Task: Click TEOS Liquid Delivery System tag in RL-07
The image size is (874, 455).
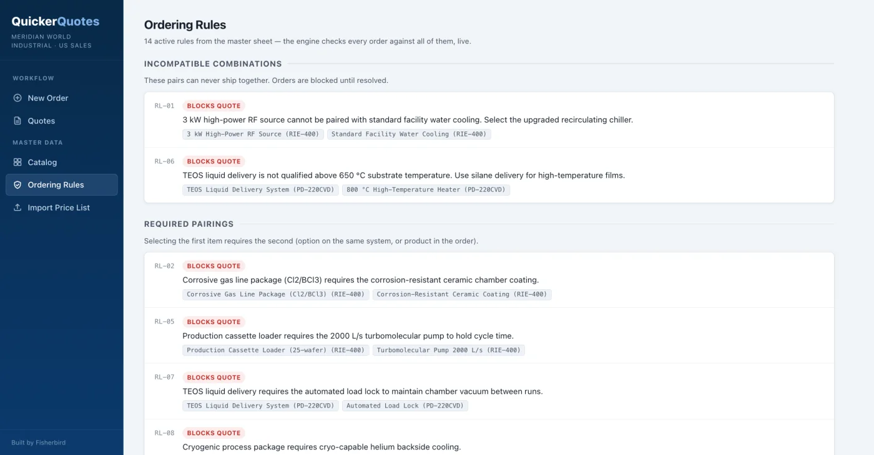Action: click(x=260, y=406)
